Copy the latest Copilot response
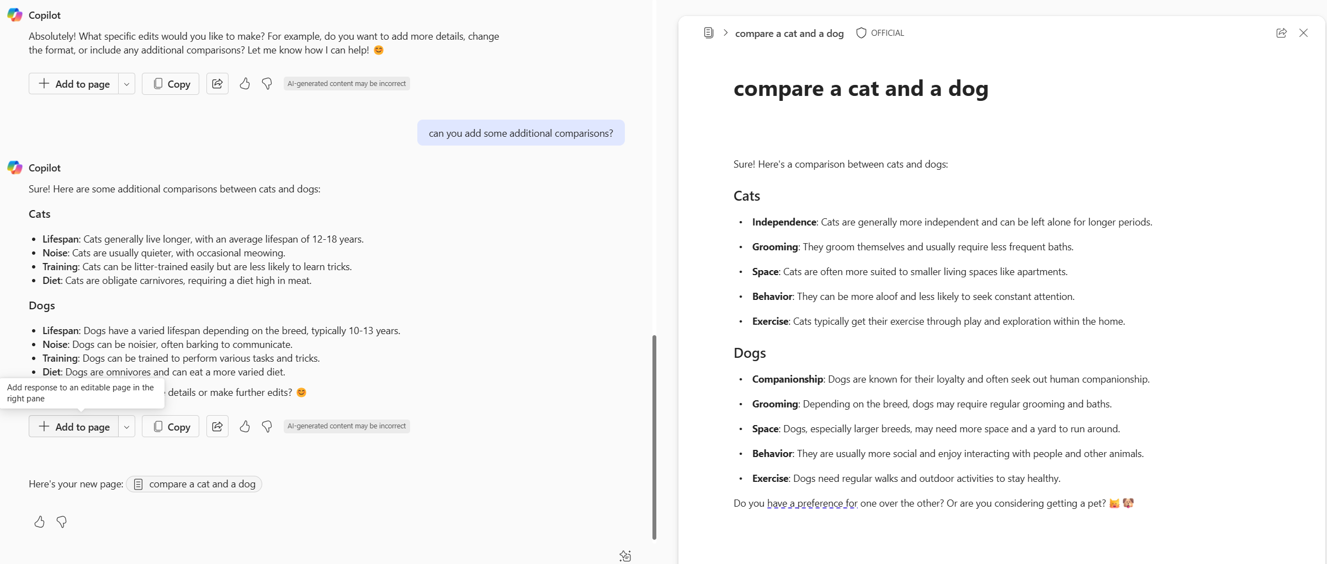This screenshot has height=564, width=1327. (x=170, y=426)
